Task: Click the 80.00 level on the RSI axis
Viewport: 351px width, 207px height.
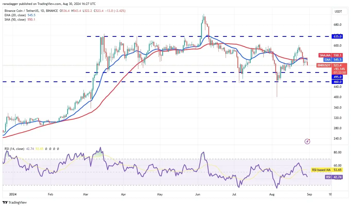Action: click(338, 152)
